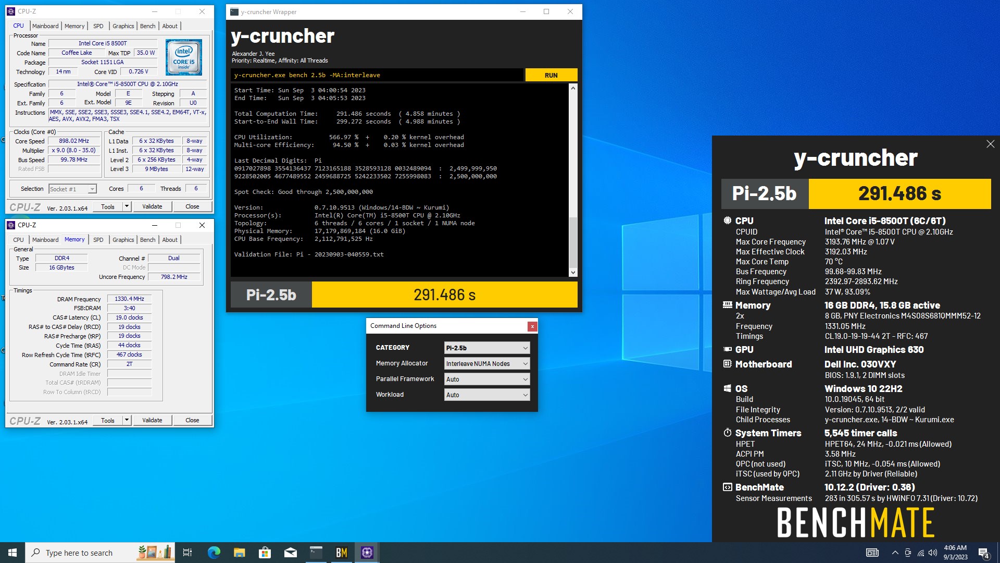Viewport: 1000px width, 563px height.
Task: Click the console scrollbar up arrow
Action: [573, 88]
